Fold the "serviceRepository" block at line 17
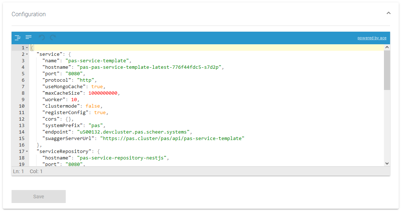The height and width of the screenshot is (212, 402). click(x=27, y=152)
